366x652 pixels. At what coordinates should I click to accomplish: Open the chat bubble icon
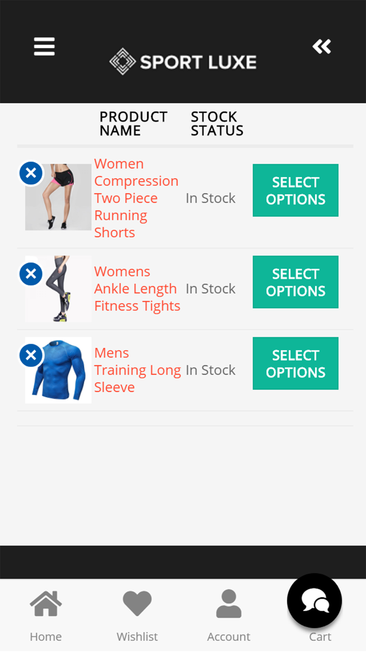coord(314,601)
